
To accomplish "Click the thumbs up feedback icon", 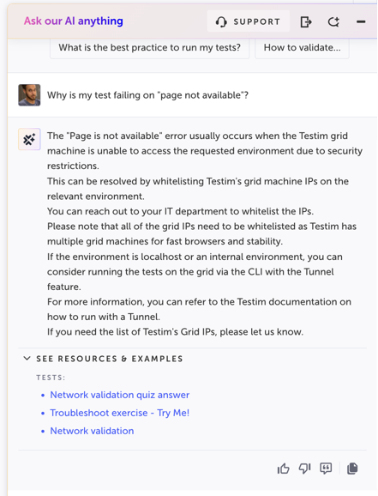I will (283, 469).
